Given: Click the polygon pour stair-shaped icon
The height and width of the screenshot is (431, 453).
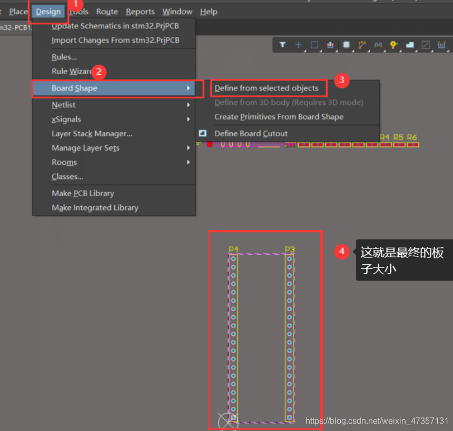Looking at the screenshot, I should 410,45.
